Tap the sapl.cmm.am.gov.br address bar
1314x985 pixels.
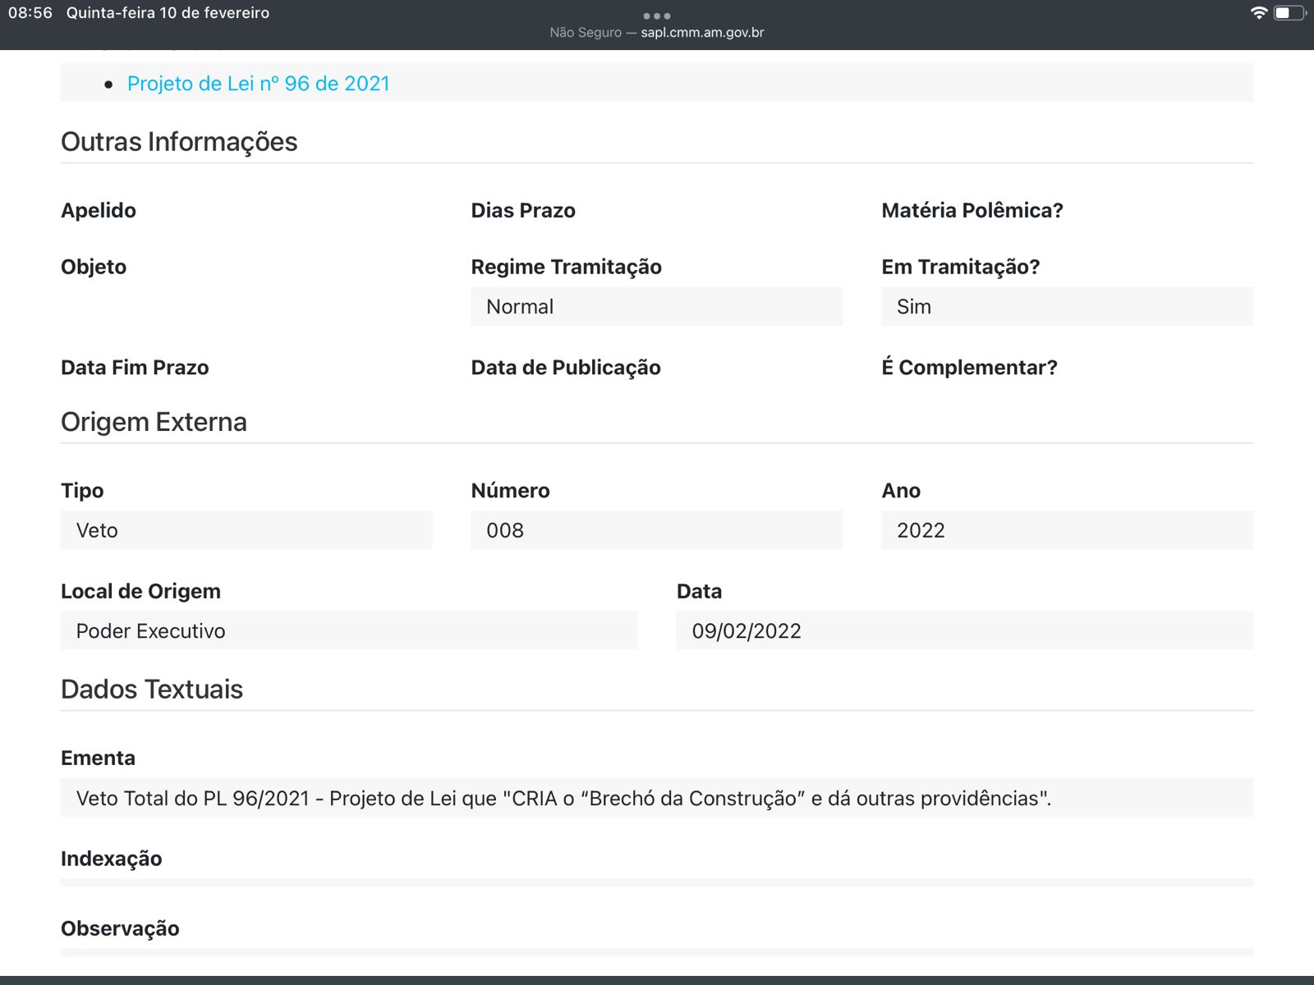pyautogui.click(x=657, y=33)
